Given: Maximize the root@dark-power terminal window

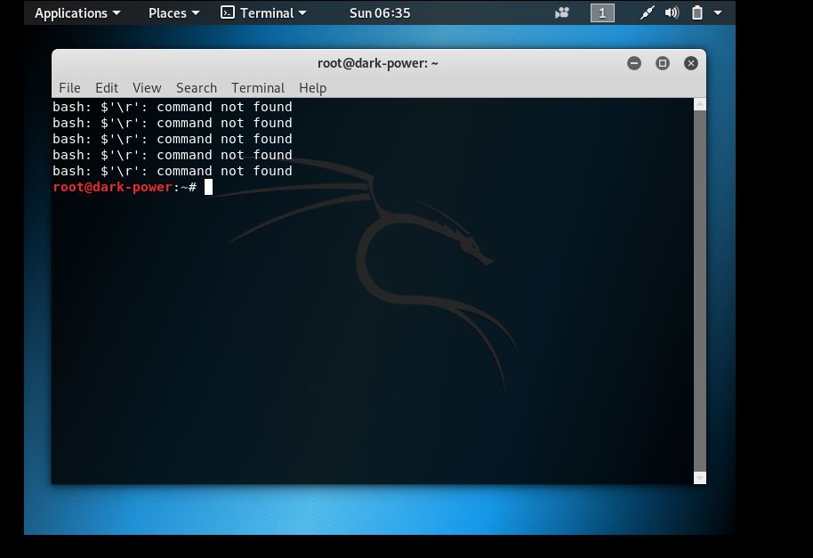Looking at the screenshot, I should click(x=663, y=63).
